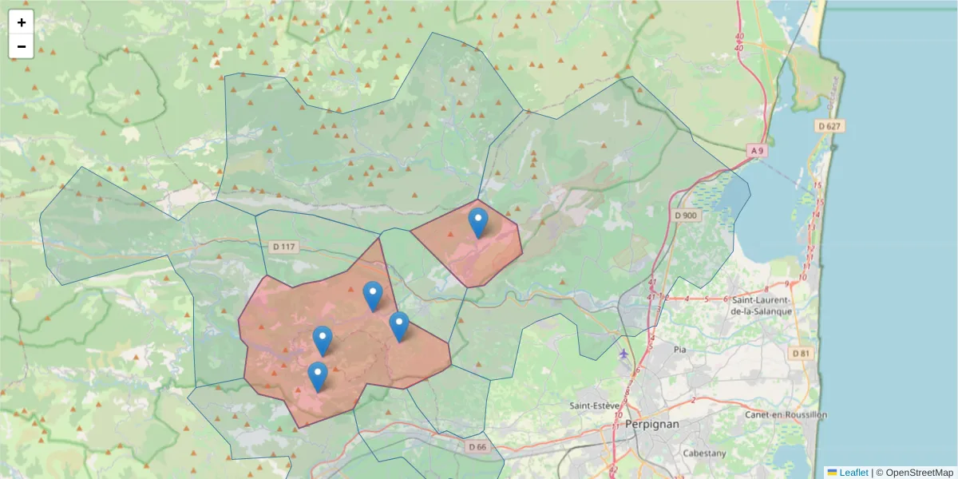This screenshot has height=479, width=958.
Task: Click the Perpignan city label
Action: pos(651,425)
